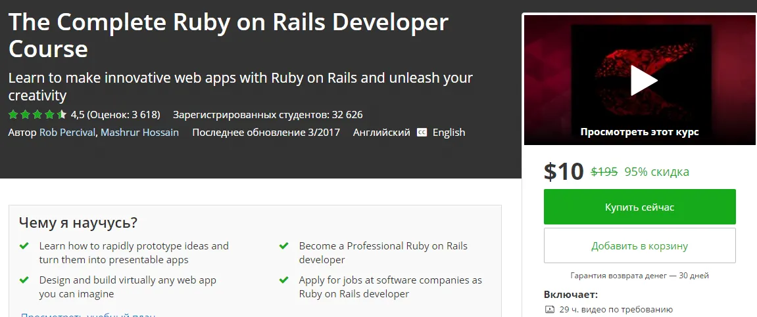757x317 pixels.
Task: Click checkmark beside "Learn how to rapidly prototype"
Action: 24,246
